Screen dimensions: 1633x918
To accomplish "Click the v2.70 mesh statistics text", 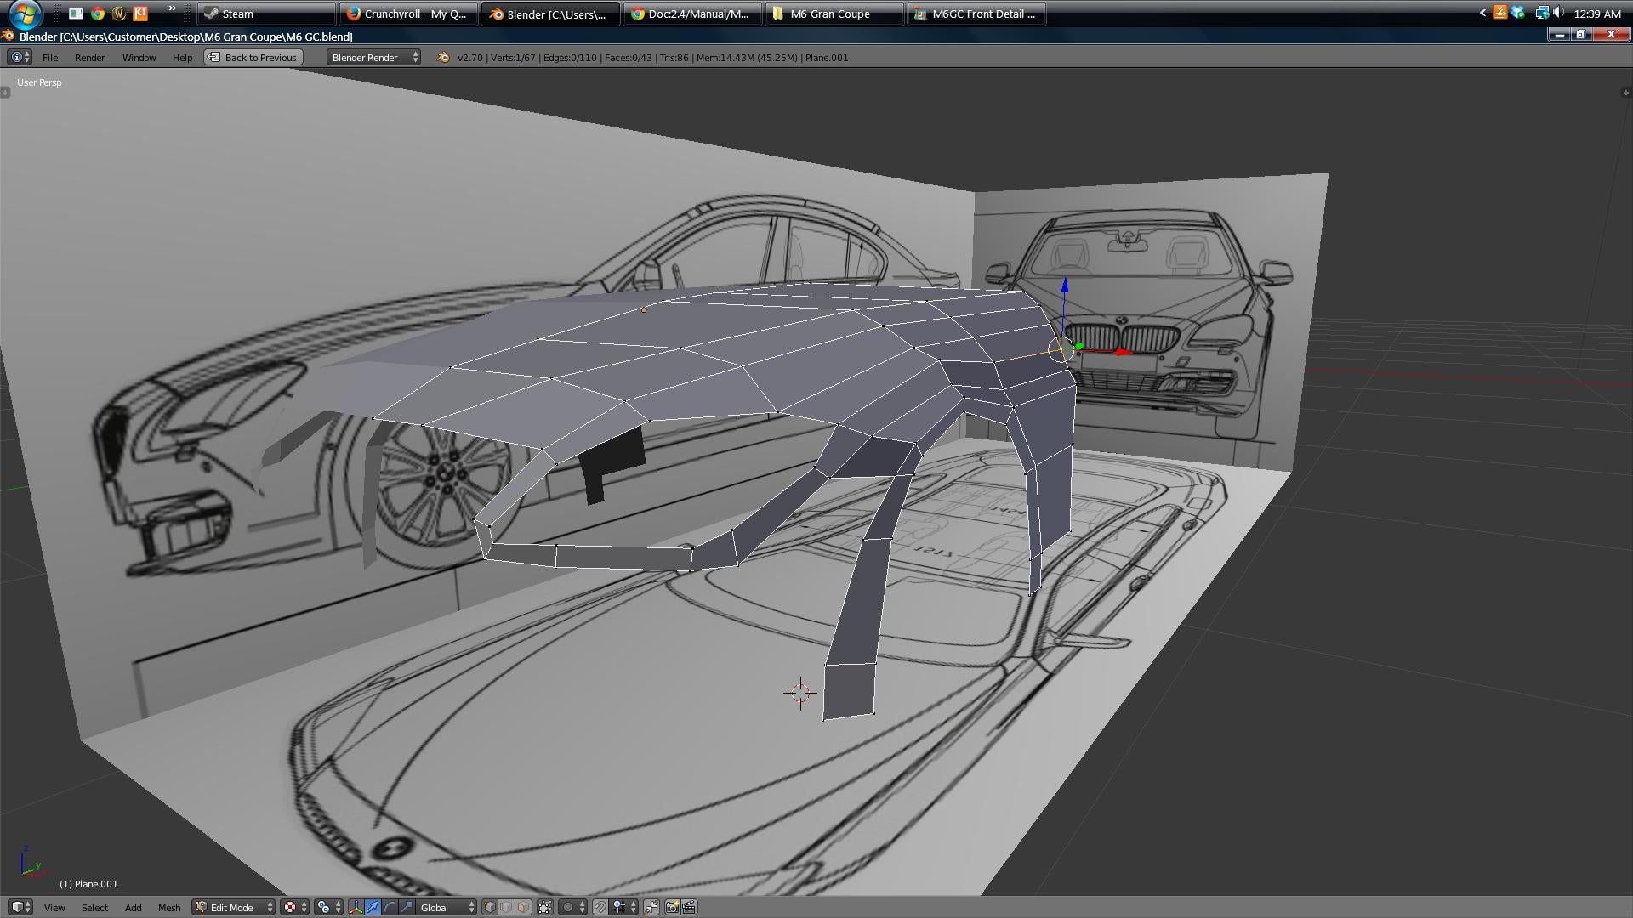I will [652, 57].
